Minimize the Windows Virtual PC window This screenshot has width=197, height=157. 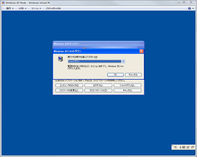click(179, 2)
